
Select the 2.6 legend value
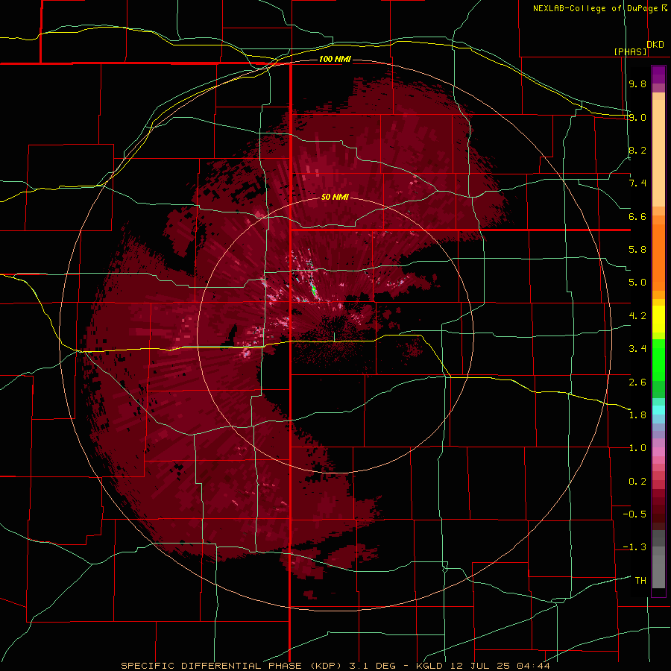[637, 382]
